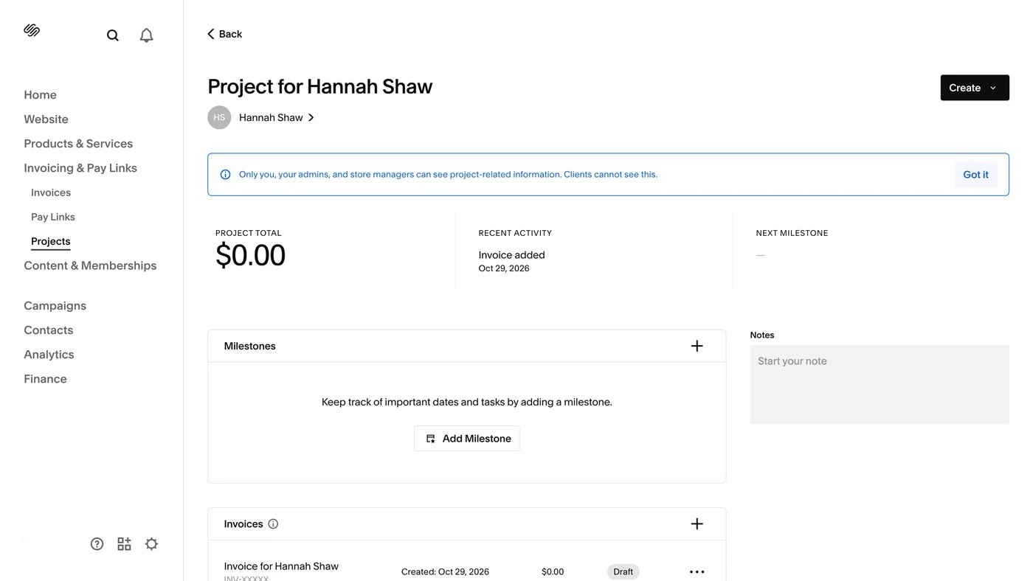Select Projects sub-item in sidebar

pyautogui.click(x=51, y=241)
